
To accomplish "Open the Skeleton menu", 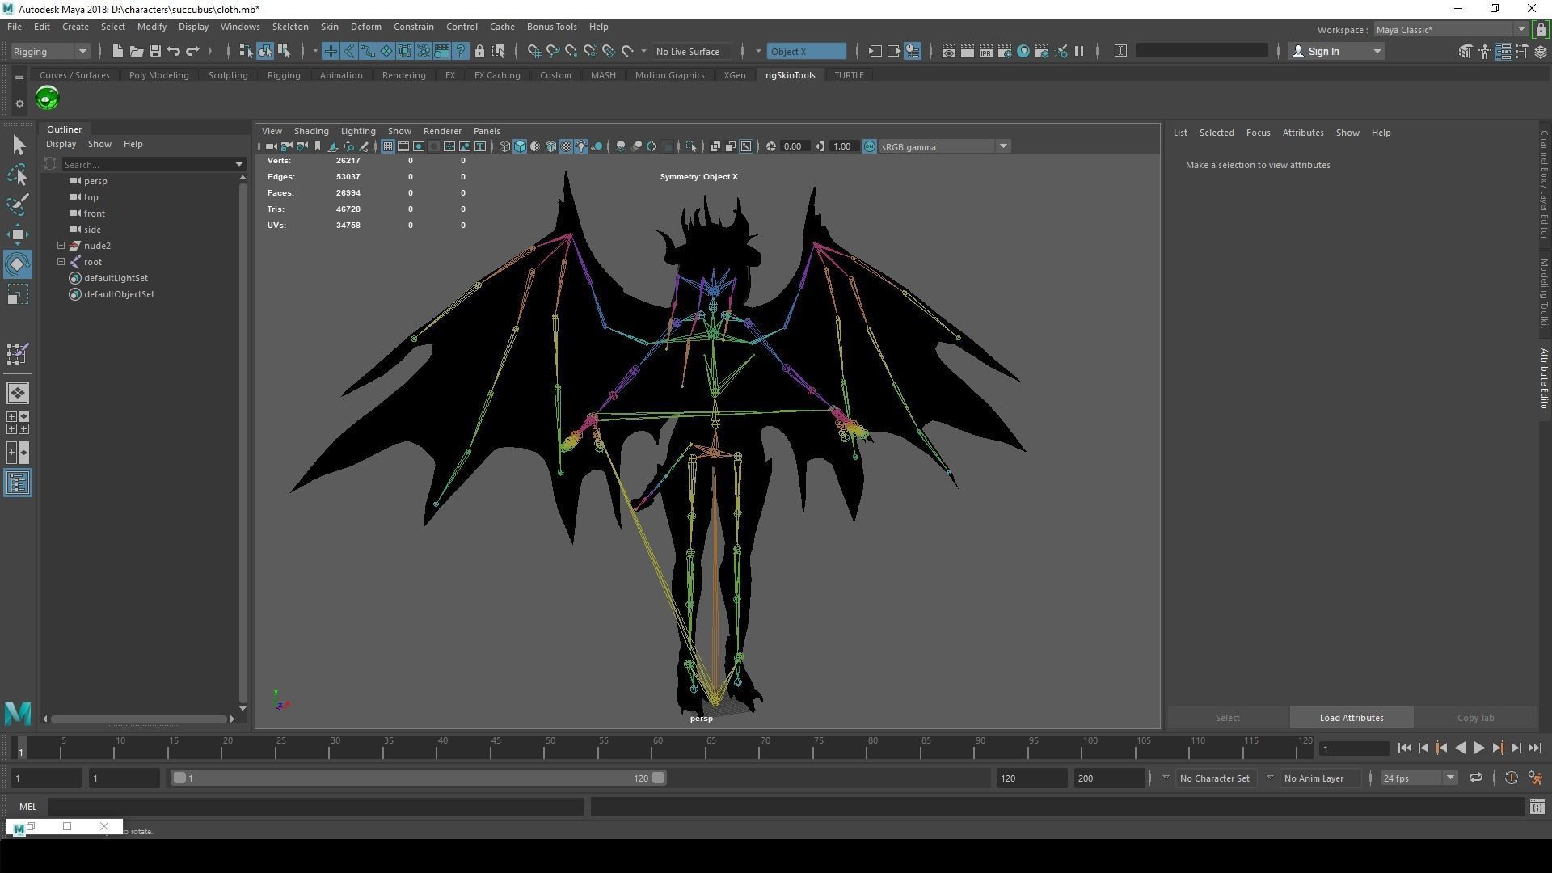I will (x=289, y=27).
